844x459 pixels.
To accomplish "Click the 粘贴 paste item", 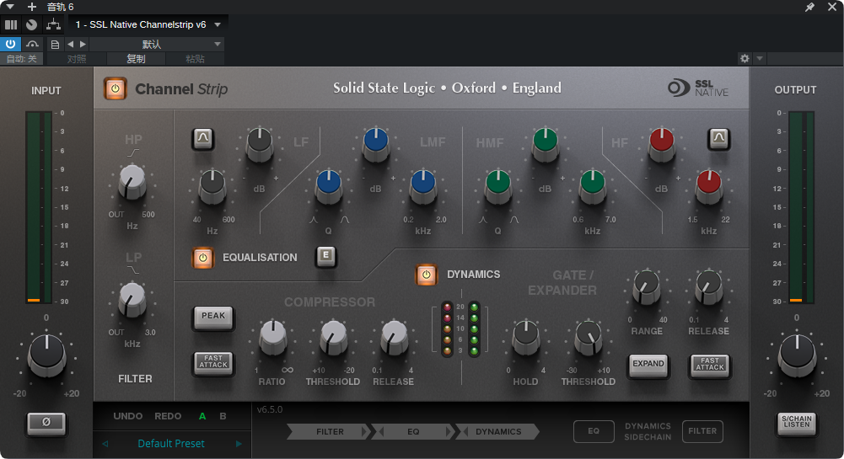I will tap(195, 59).
